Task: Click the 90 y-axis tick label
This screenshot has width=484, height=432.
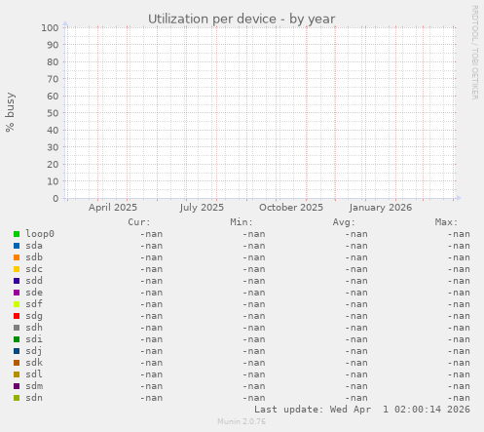Action: click(x=53, y=45)
